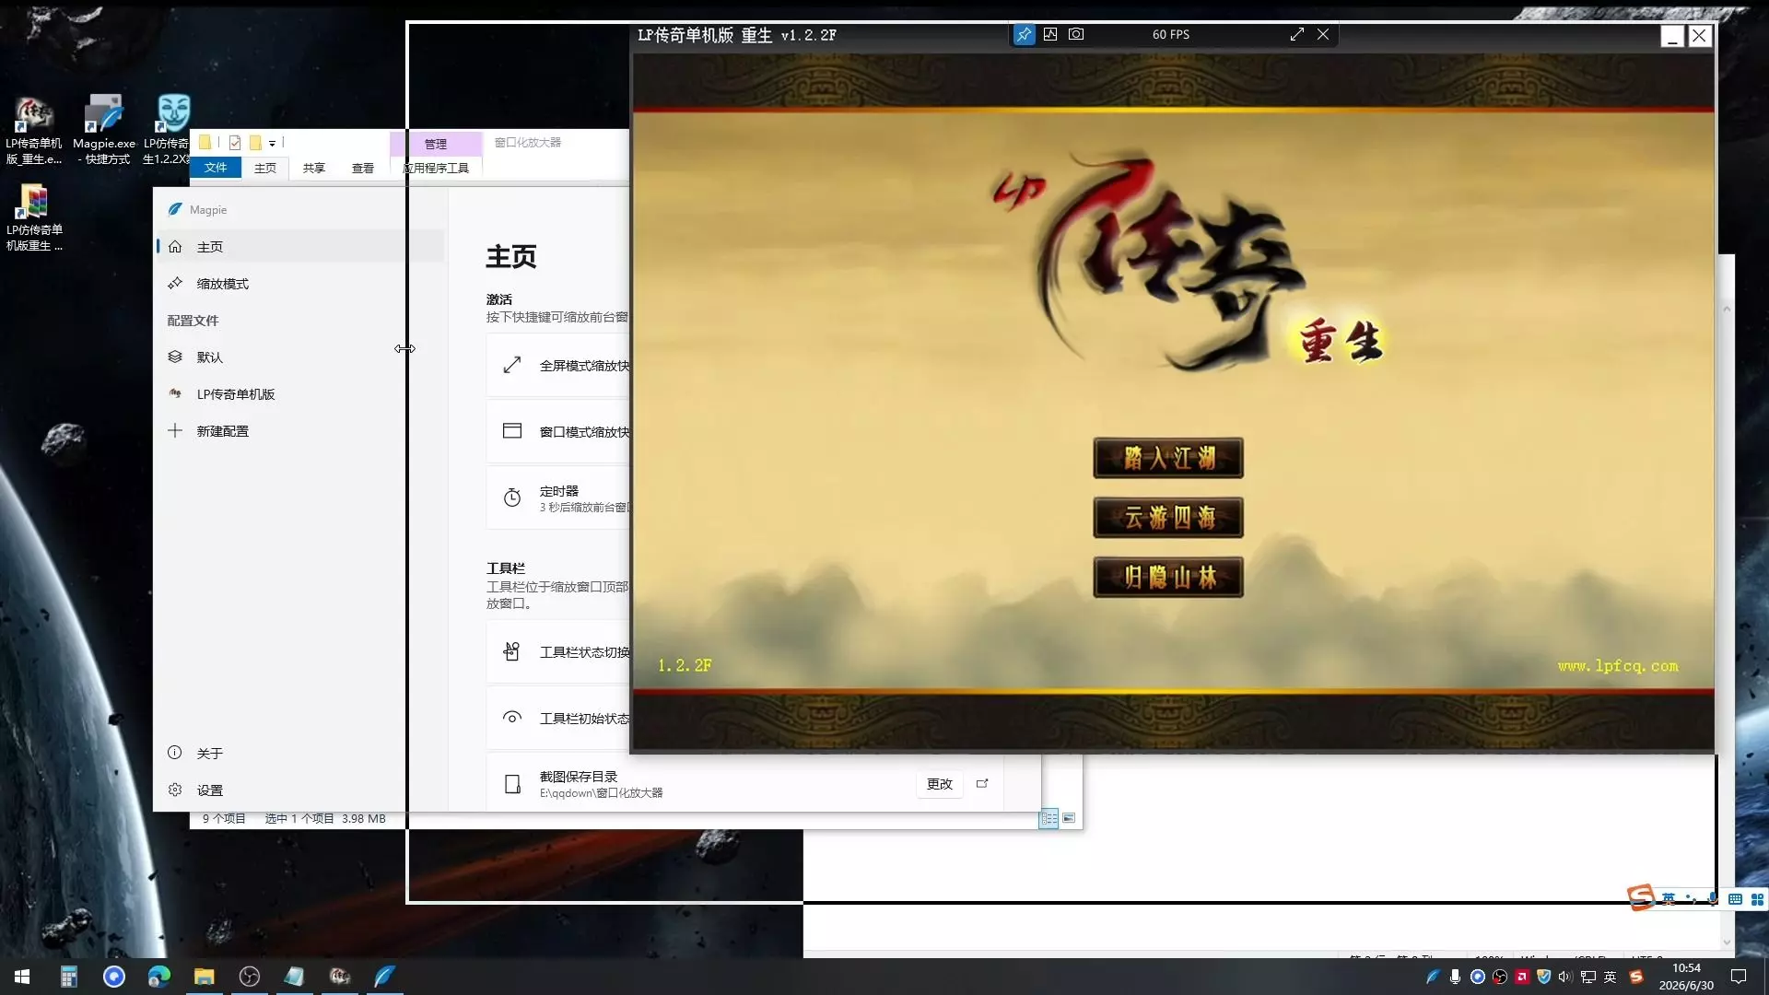
Task: Expand the Explorer quick access toolbar dropdown
Action: 272,144
